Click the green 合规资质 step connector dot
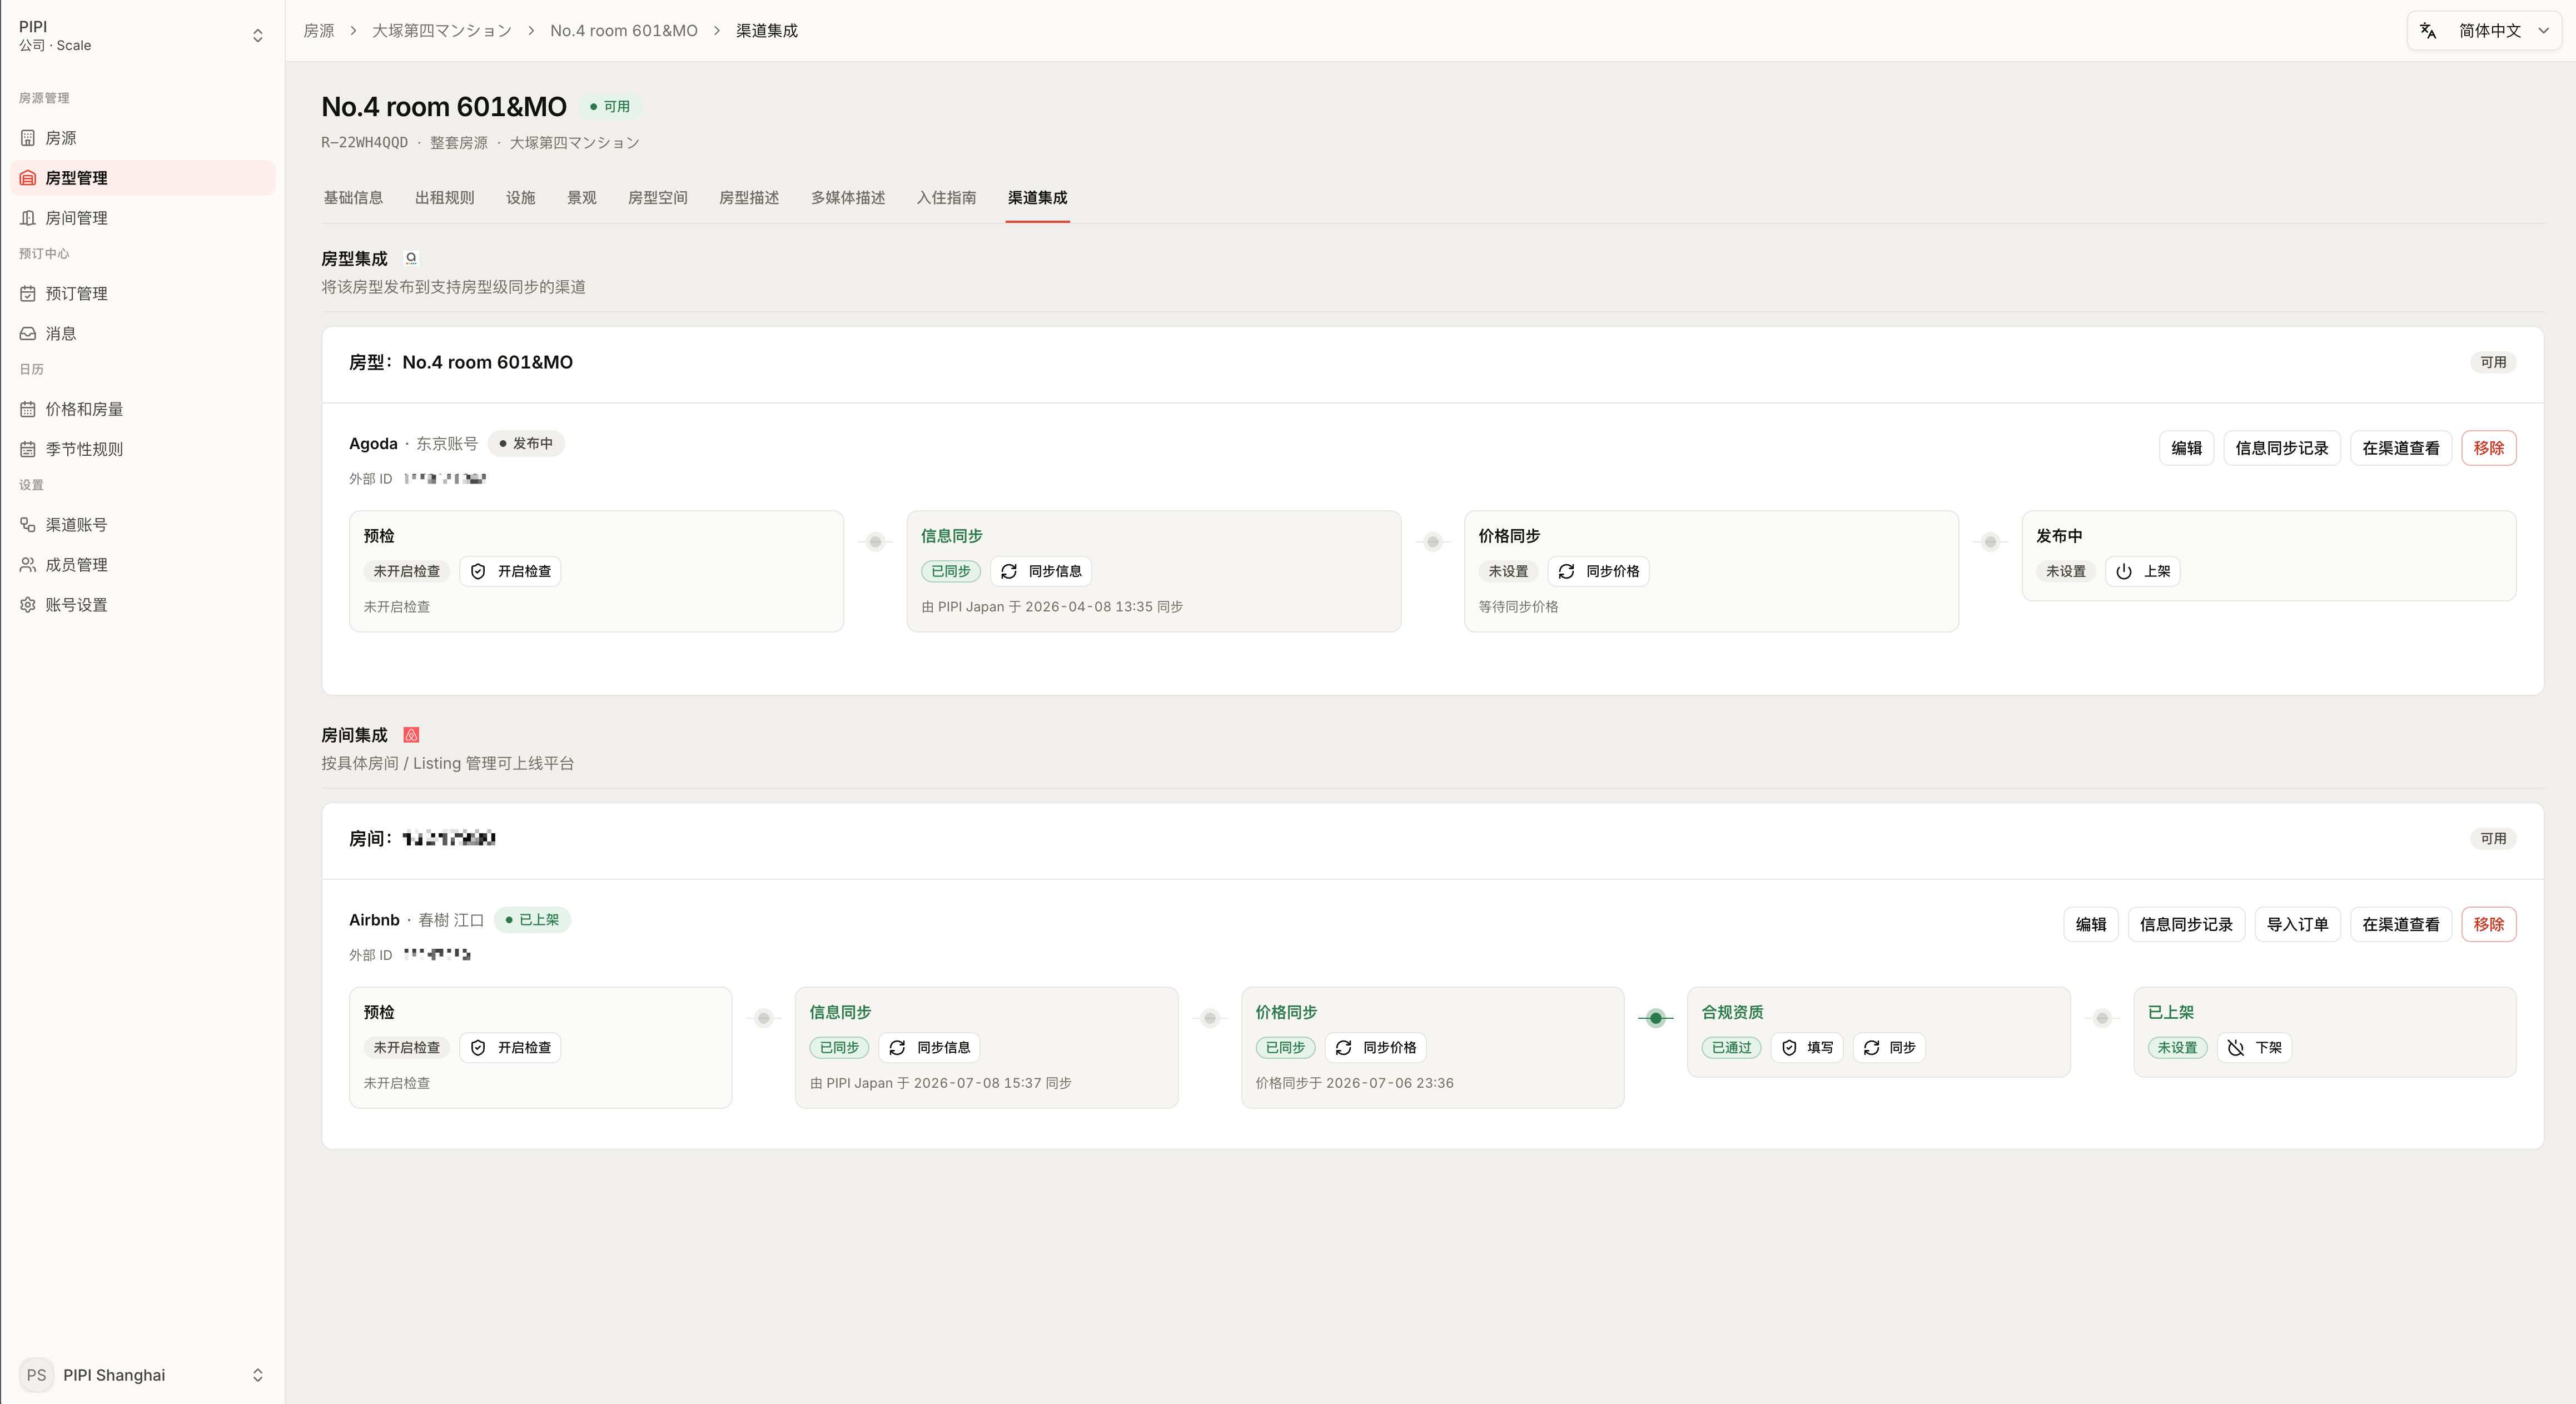The height and width of the screenshot is (1404, 2576). pos(1656,1018)
